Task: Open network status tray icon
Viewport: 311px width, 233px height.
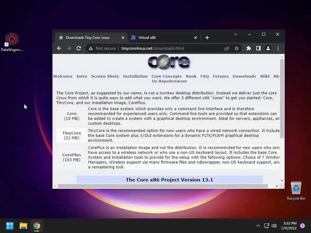Action: 266,226
